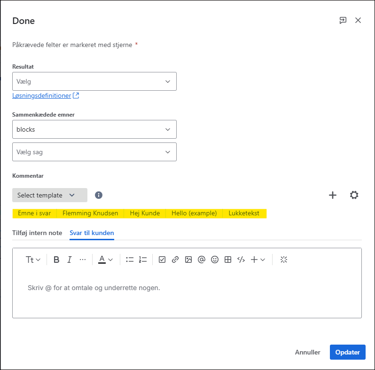Click the text color A icon
This screenshot has height=370, width=375.
pyautogui.click(x=102, y=260)
